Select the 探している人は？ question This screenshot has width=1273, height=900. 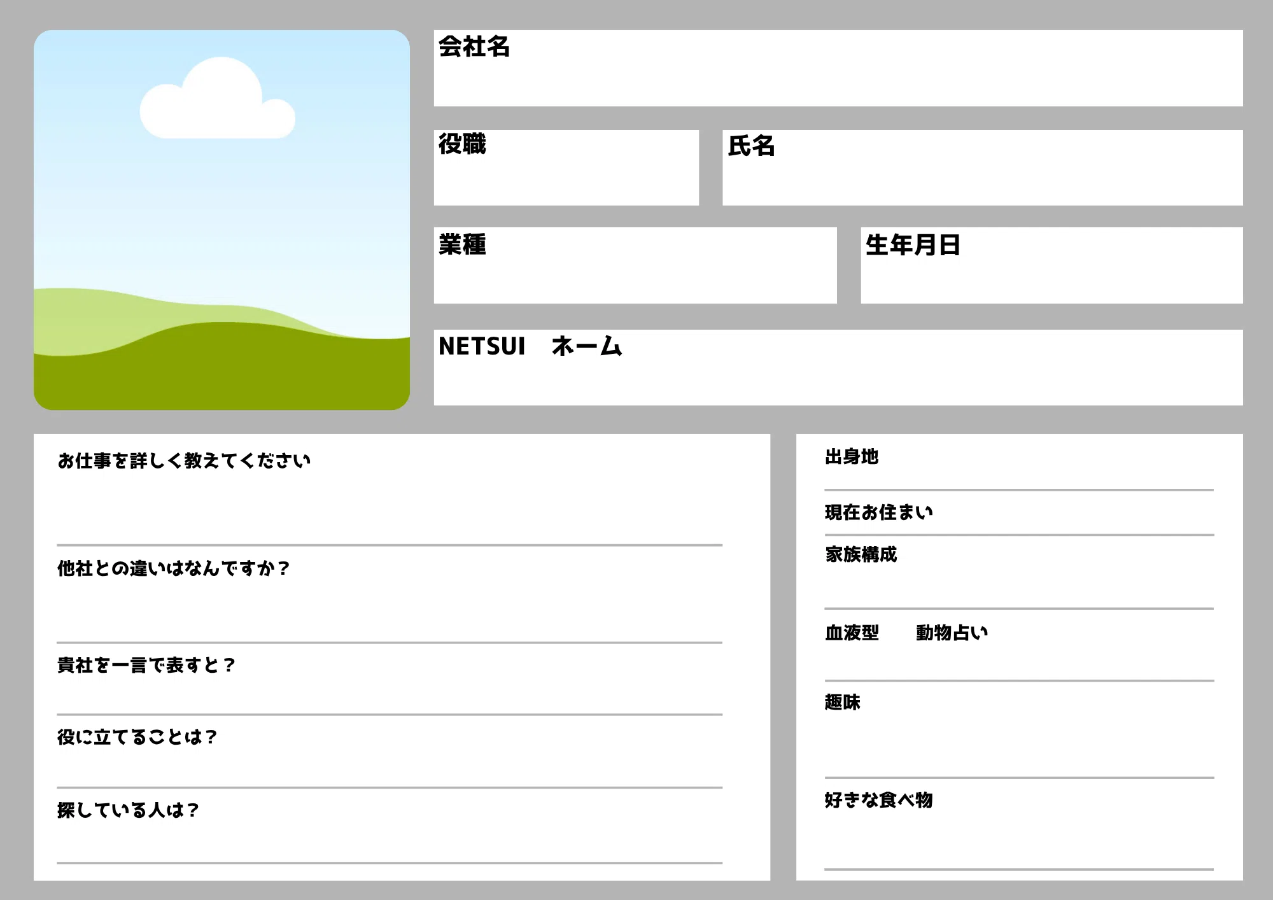tap(128, 810)
